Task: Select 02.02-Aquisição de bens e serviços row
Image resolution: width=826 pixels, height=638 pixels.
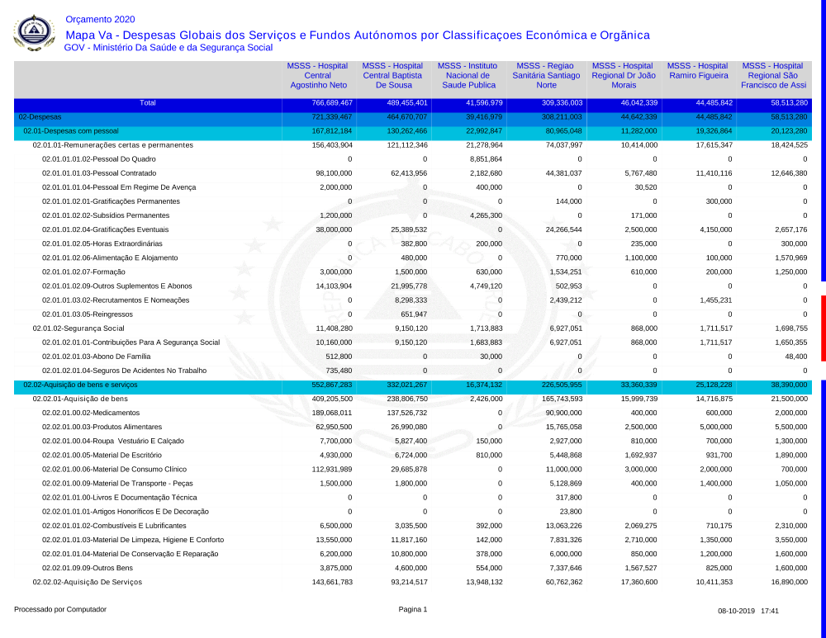Action: pyautogui.click(x=80, y=385)
